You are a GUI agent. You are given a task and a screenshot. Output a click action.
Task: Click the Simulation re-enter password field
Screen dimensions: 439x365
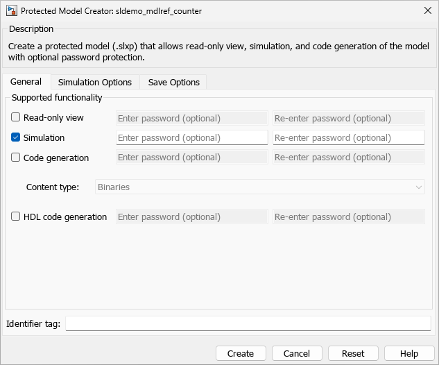click(348, 137)
